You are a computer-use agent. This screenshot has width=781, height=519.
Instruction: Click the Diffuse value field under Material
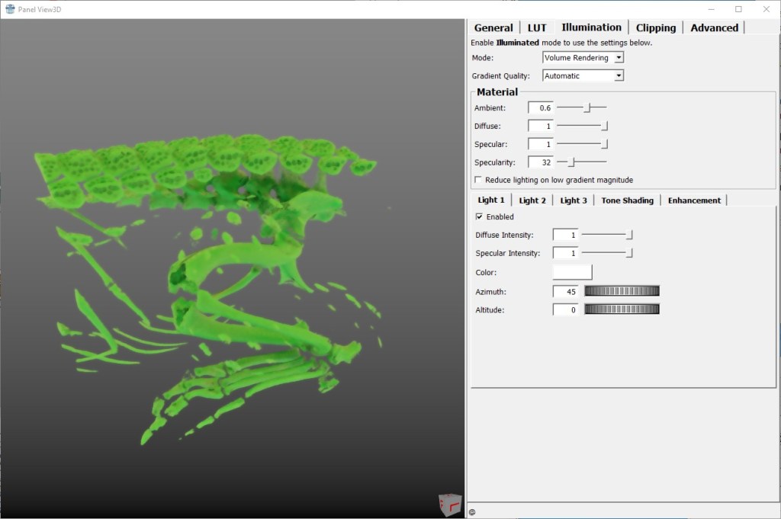[541, 127]
